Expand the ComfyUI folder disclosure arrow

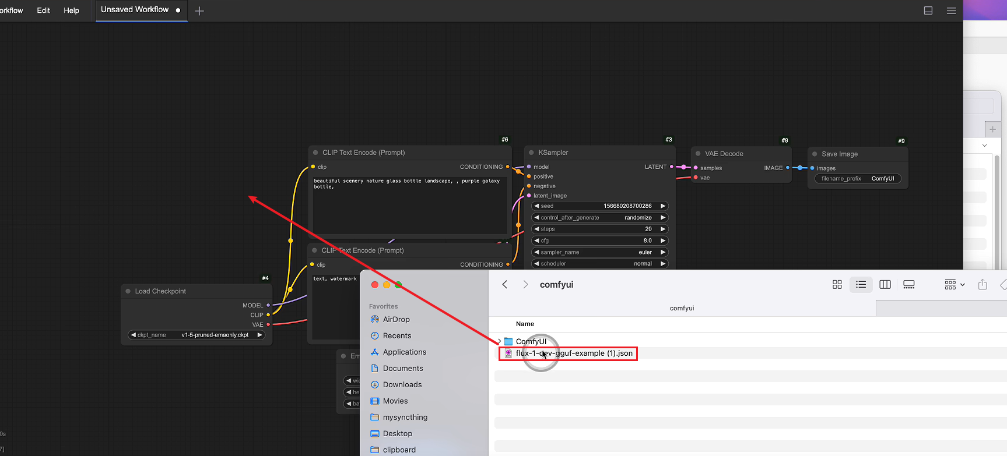(500, 342)
